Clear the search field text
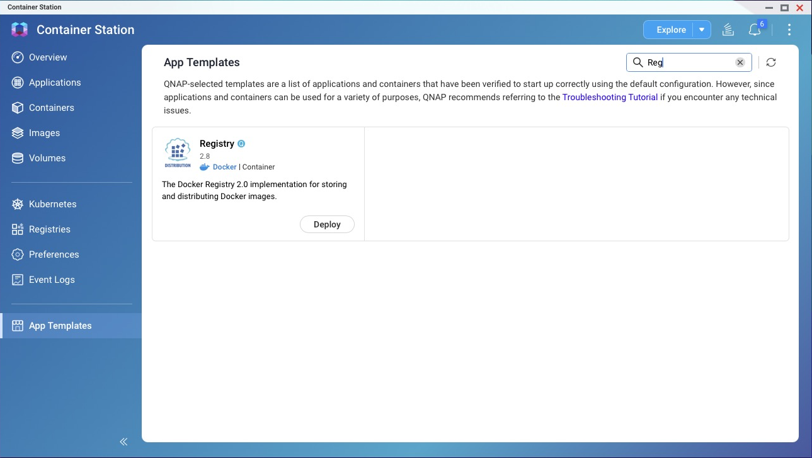The height and width of the screenshot is (458, 812). pyautogui.click(x=740, y=62)
